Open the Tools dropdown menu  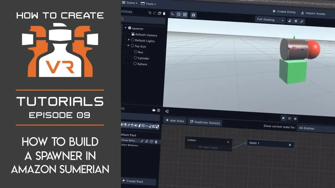click(x=148, y=4)
